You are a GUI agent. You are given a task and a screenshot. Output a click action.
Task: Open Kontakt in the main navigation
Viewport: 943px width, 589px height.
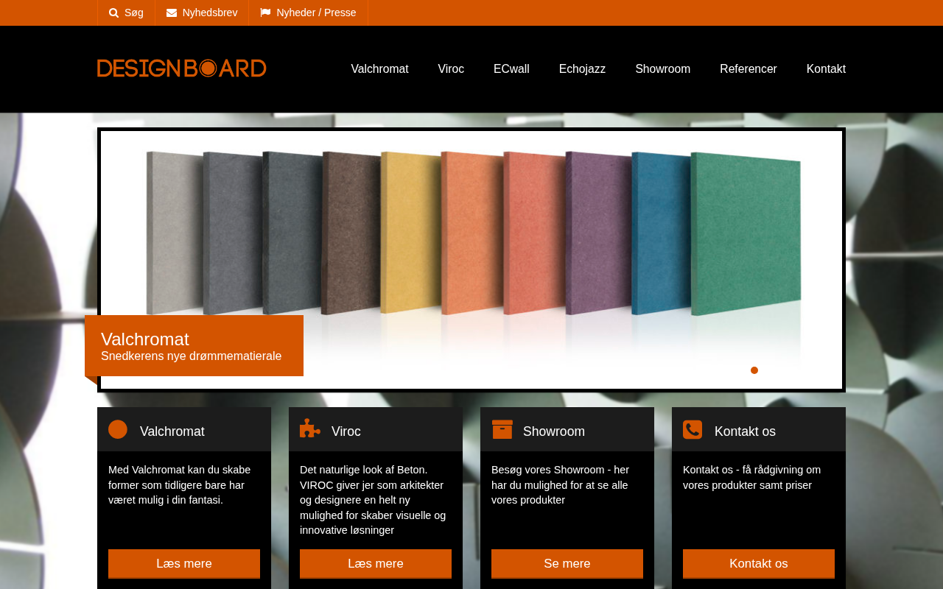[826, 69]
